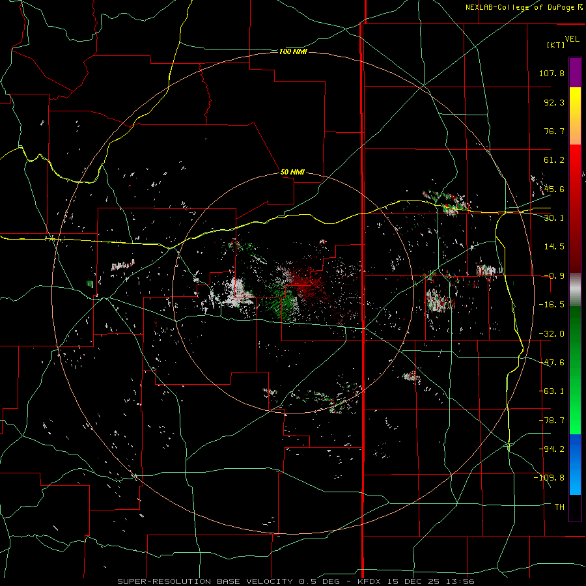Select the -63.1 legend value
The width and height of the screenshot is (586, 586).
pyautogui.click(x=551, y=391)
